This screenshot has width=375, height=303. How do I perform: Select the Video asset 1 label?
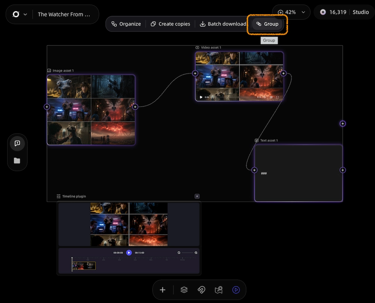(211, 48)
